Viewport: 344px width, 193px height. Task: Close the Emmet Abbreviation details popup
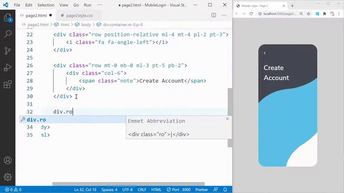(227, 119)
